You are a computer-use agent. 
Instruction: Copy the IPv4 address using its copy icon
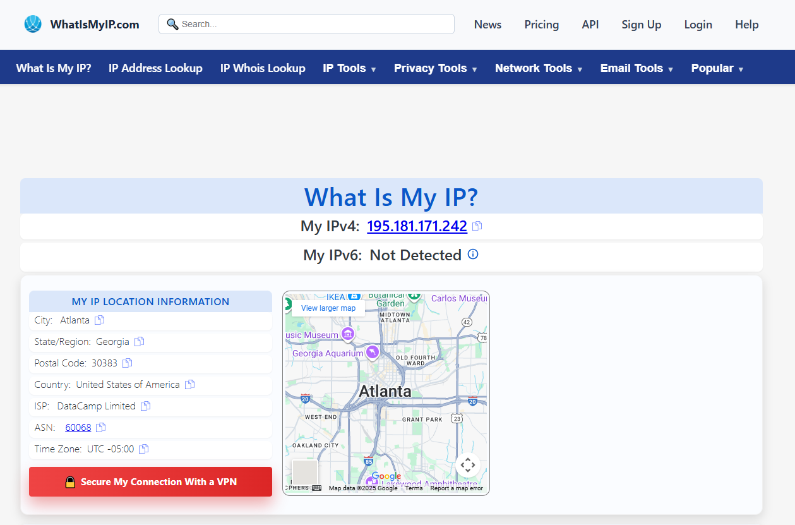(477, 226)
